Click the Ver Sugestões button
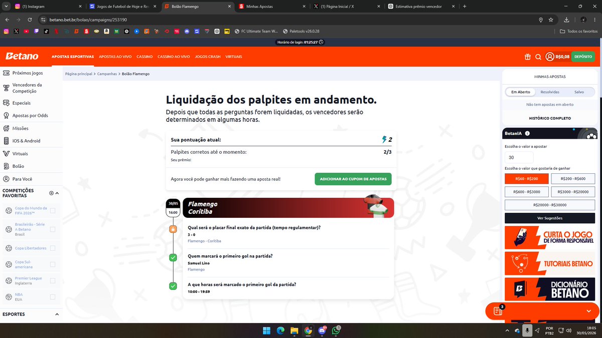602x338 pixels. 550,218
